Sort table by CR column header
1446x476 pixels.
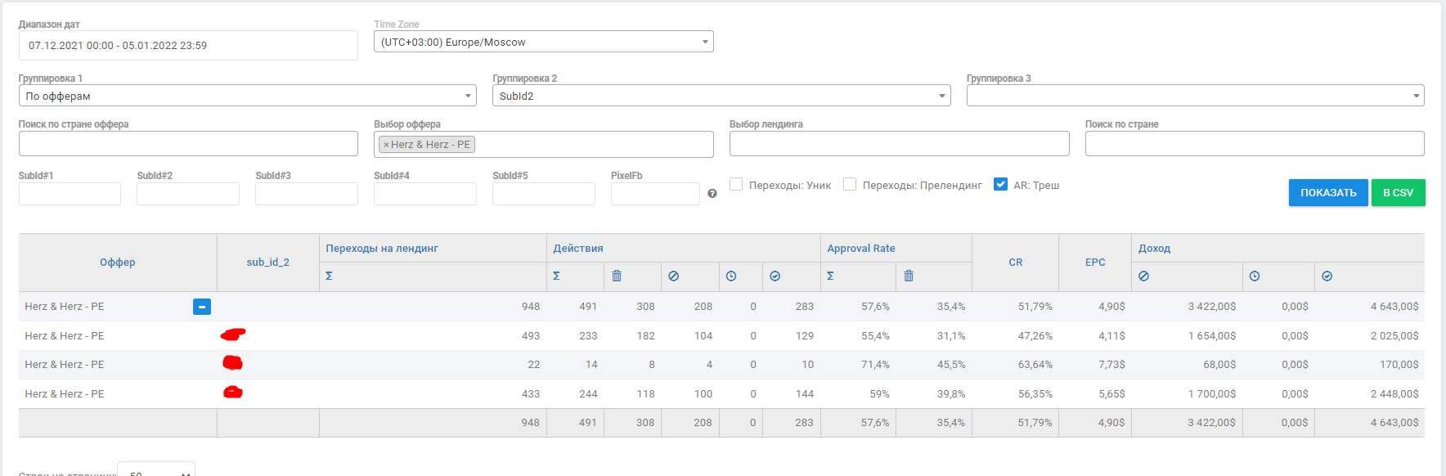click(x=1015, y=263)
